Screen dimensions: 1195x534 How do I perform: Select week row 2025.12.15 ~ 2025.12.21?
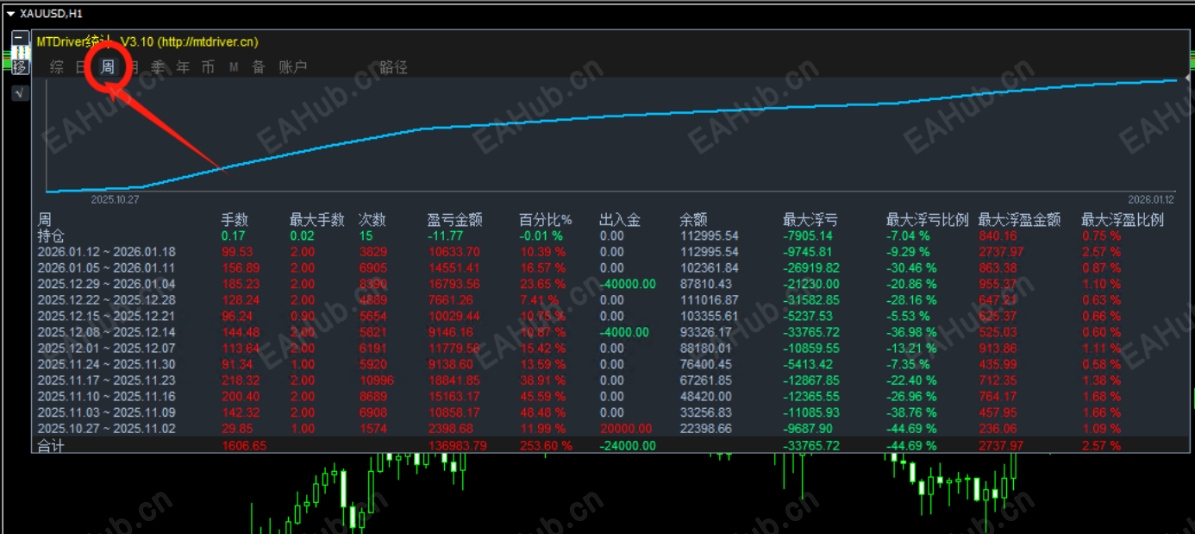pos(106,316)
